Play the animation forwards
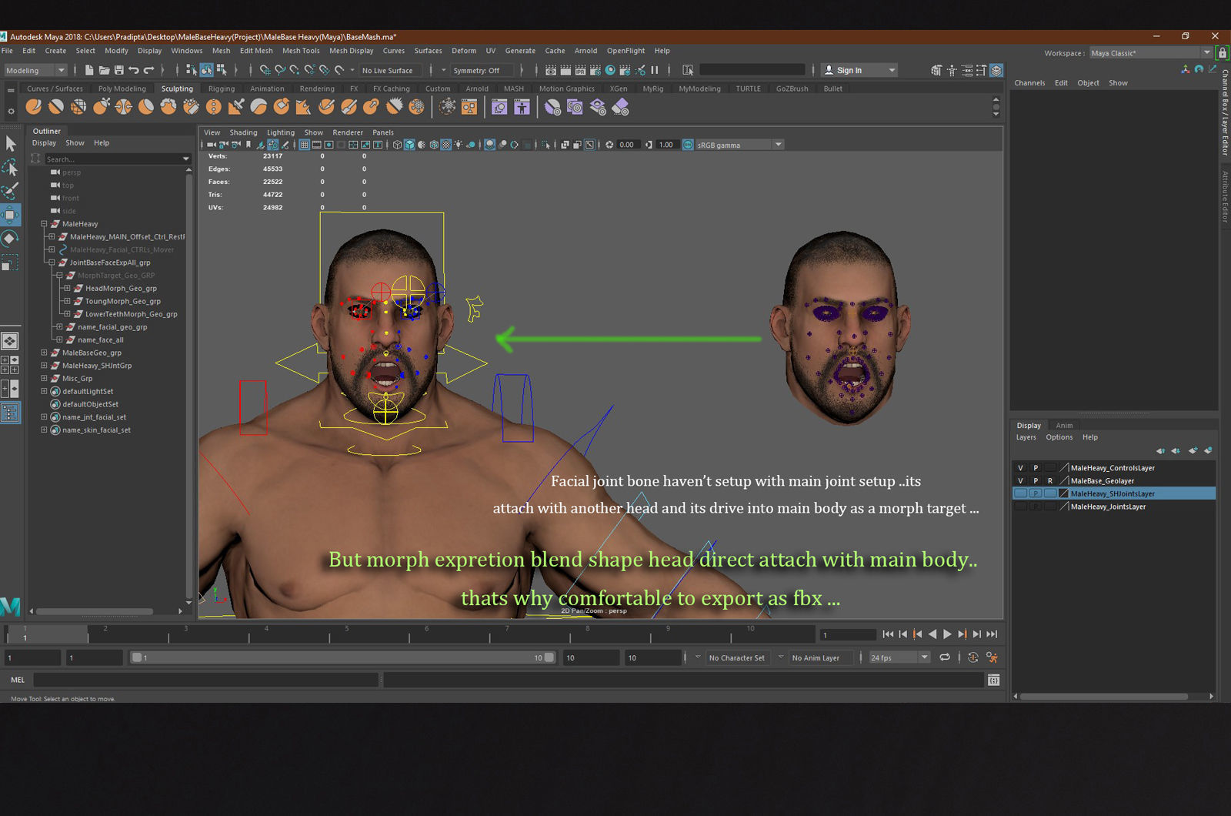This screenshot has height=816, width=1231. (x=947, y=634)
